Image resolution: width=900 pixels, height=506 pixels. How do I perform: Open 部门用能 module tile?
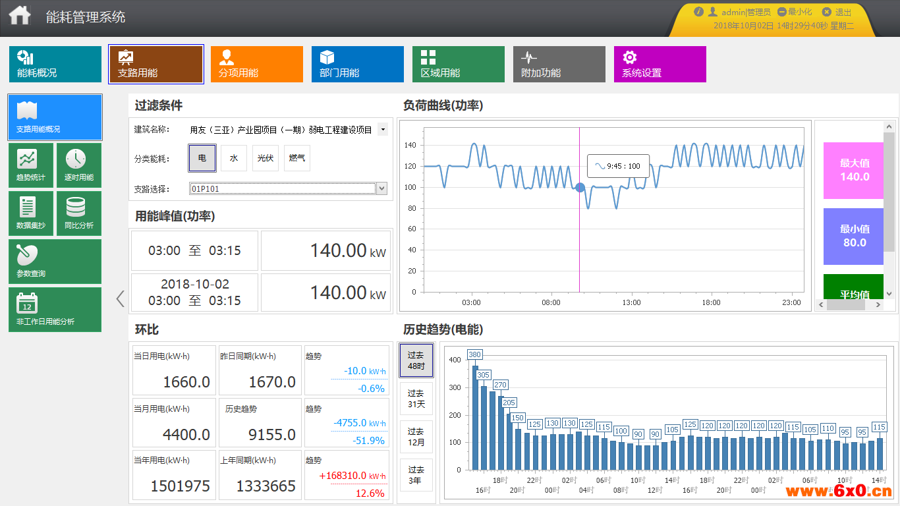click(x=358, y=64)
